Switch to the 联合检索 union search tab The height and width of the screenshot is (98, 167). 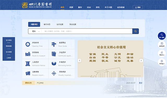pos(73,24)
